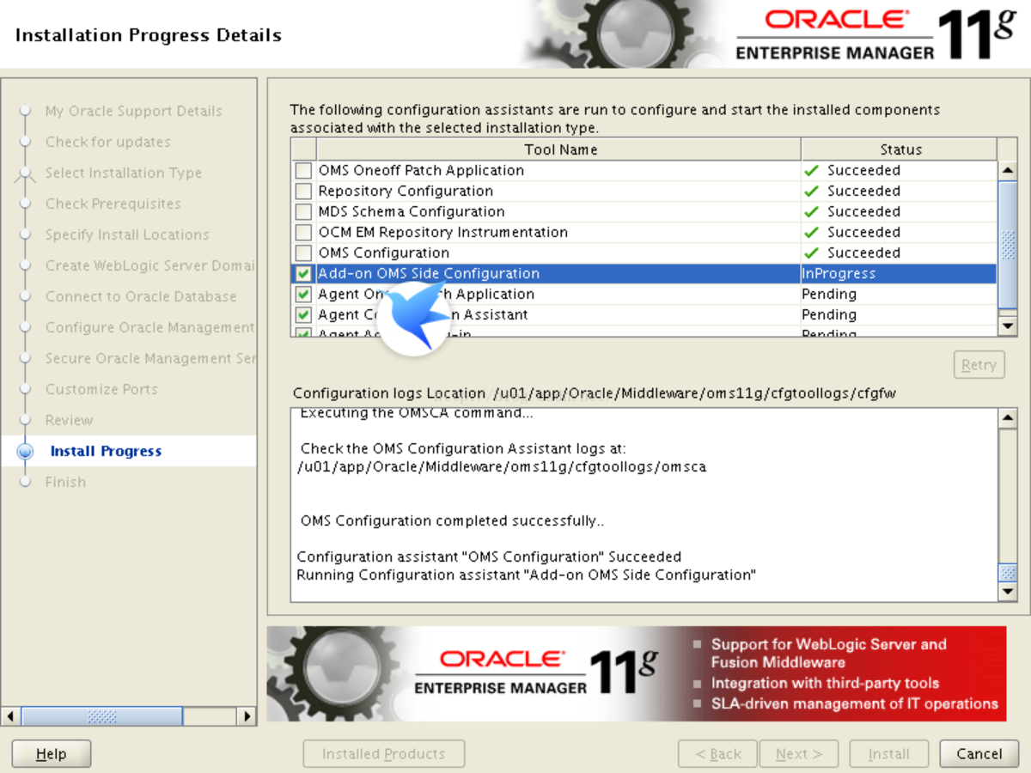Click Oracle Enterprise Manager 11g banner image
Image resolution: width=1031 pixels, height=773 pixels.
(x=636, y=673)
